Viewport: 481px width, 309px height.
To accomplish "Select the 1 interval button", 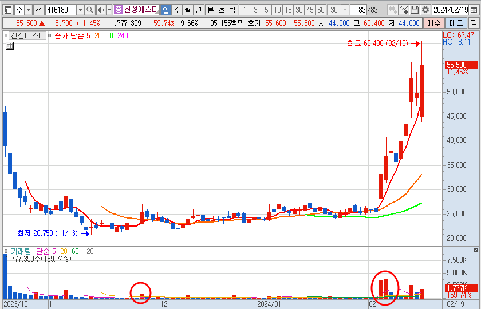I will click(245, 10).
